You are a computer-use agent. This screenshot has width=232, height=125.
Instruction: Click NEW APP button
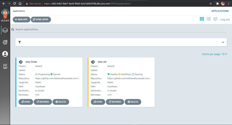pos(22,20)
